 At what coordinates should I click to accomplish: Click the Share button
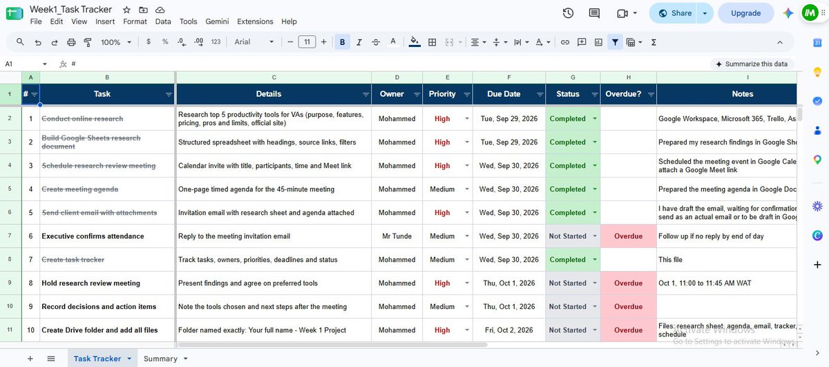[x=674, y=13]
